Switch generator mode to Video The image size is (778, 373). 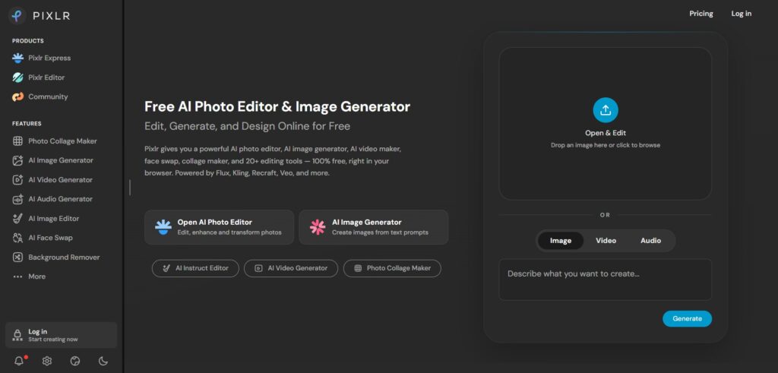tap(606, 241)
